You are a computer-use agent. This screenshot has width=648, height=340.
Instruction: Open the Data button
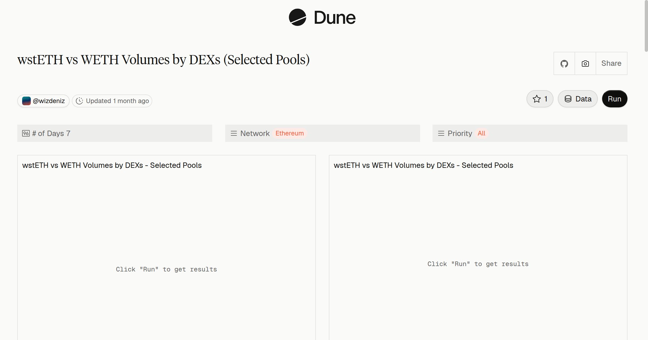578,99
